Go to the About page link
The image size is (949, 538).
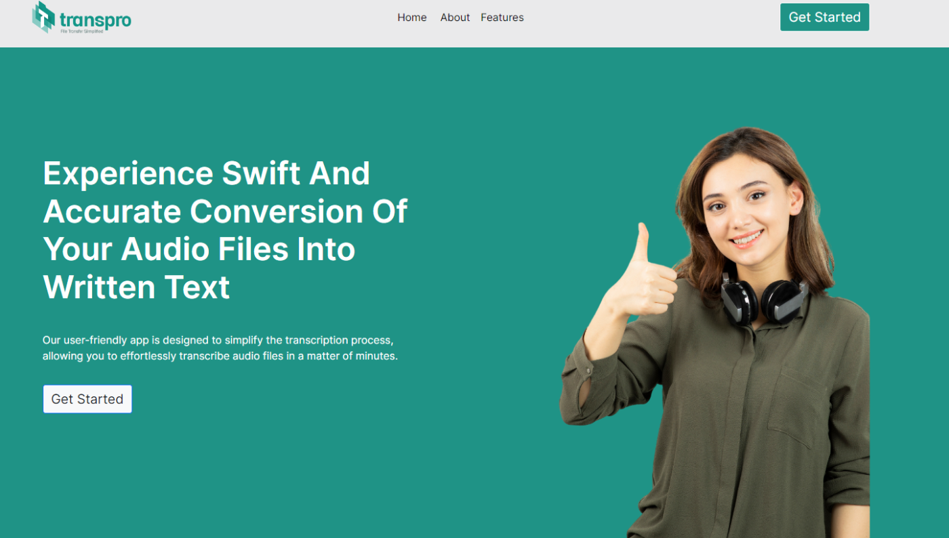point(455,18)
